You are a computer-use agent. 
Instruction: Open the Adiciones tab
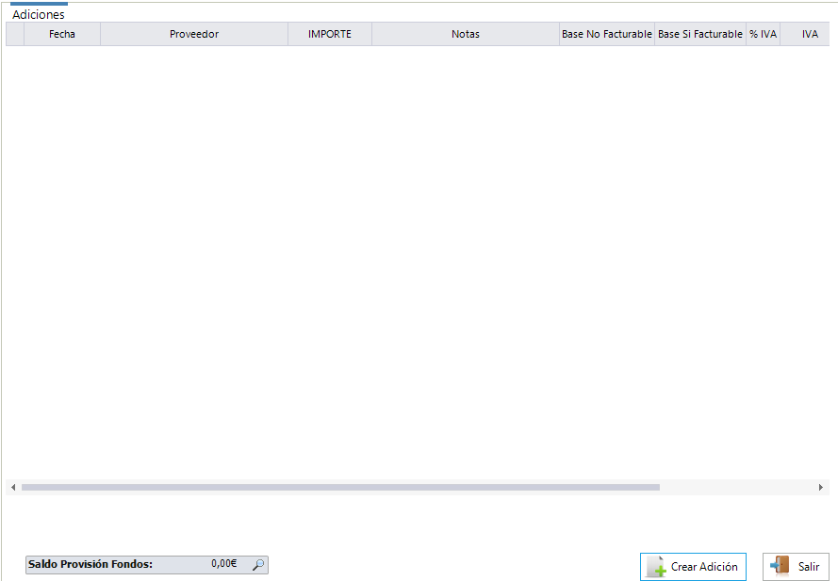pyautogui.click(x=39, y=14)
